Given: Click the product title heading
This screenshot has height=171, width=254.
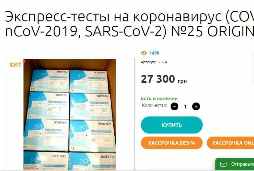Looking at the screenshot, I should (x=129, y=24).
